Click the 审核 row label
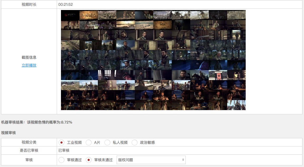 tap(29, 160)
